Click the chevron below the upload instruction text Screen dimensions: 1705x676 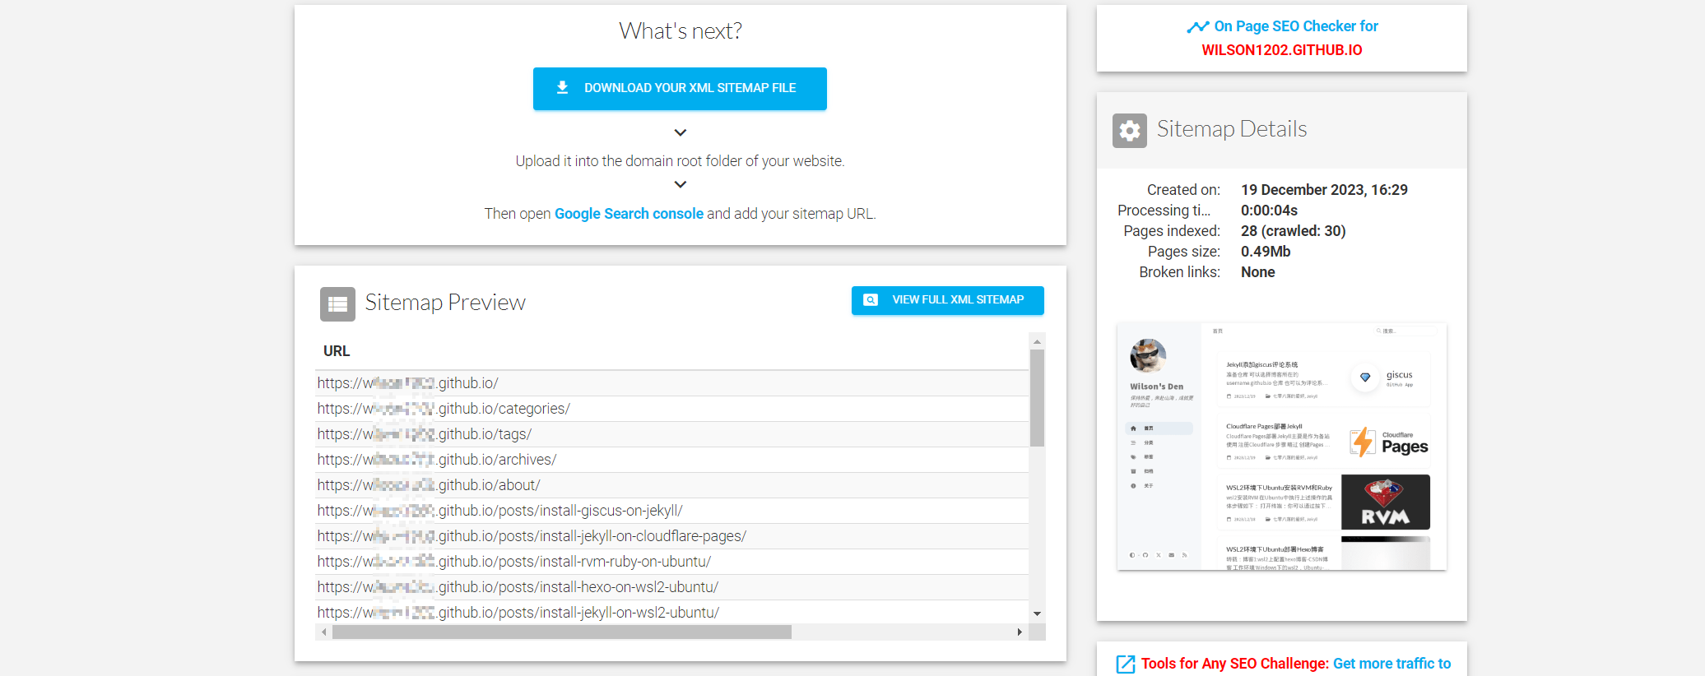pyautogui.click(x=680, y=185)
